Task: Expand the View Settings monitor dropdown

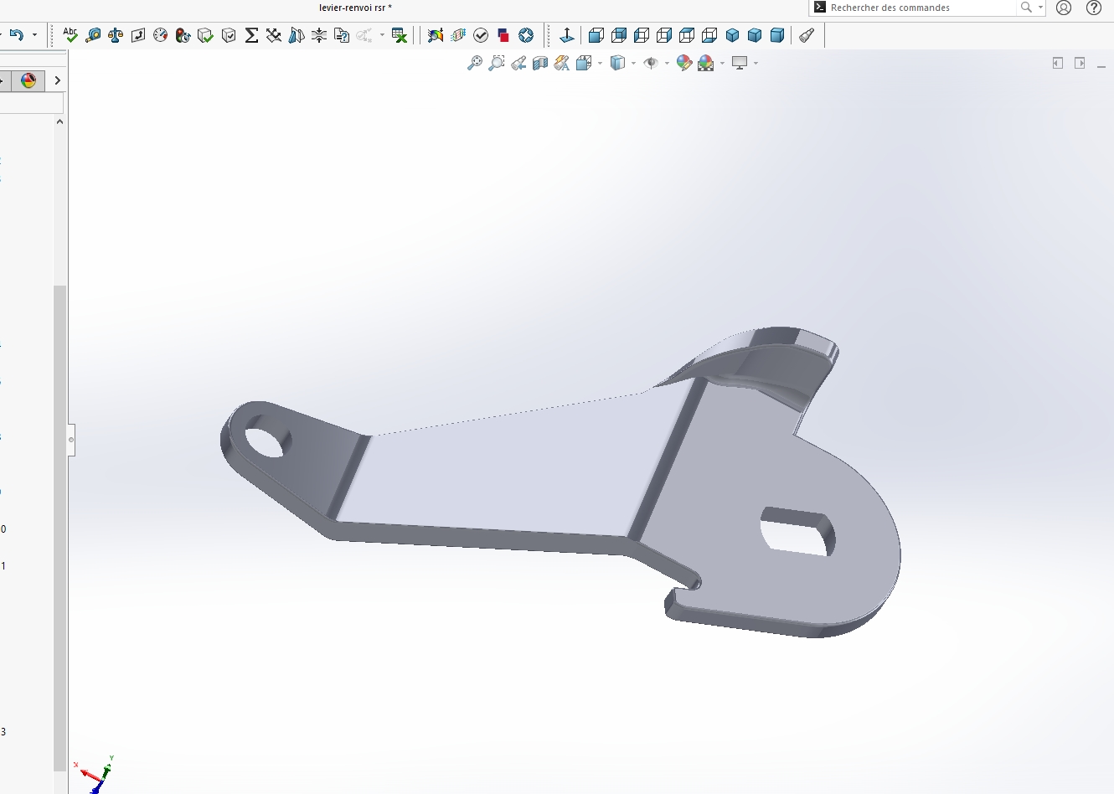Action: point(756,63)
